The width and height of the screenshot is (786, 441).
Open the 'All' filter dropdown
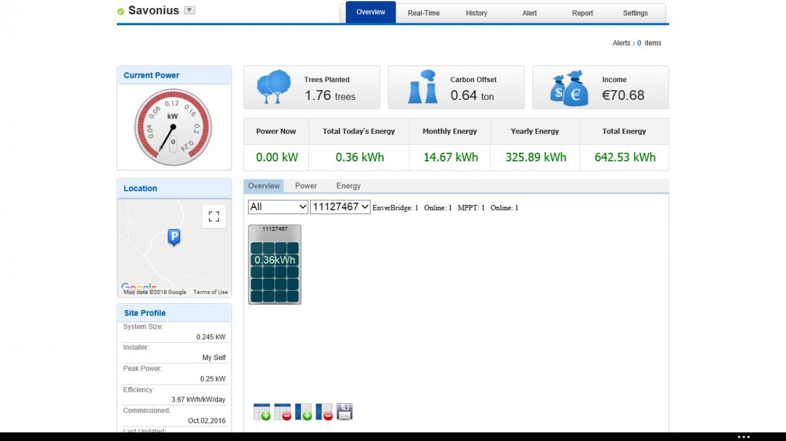point(278,207)
